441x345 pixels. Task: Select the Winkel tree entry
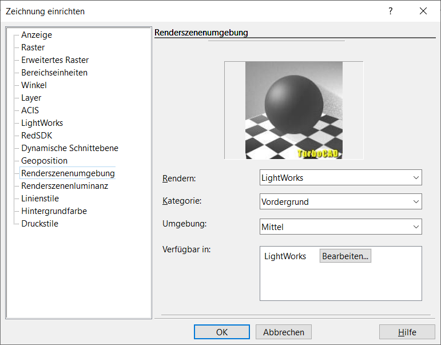pyautogui.click(x=34, y=85)
